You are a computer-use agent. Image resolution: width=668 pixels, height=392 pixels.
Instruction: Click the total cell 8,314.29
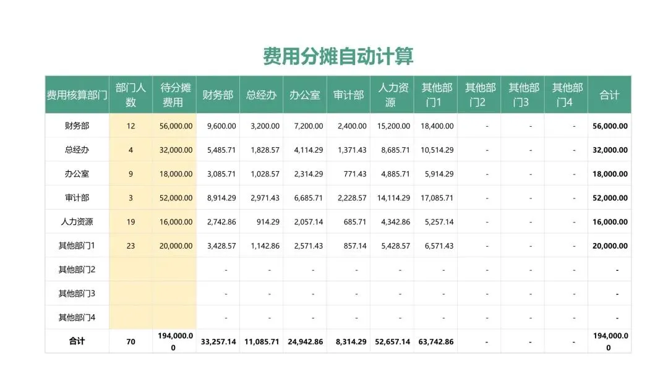coord(348,341)
